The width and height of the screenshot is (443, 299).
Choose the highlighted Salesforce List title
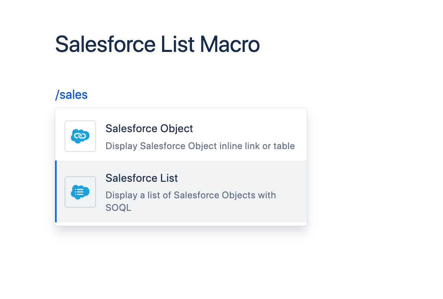(x=142, y=178)
